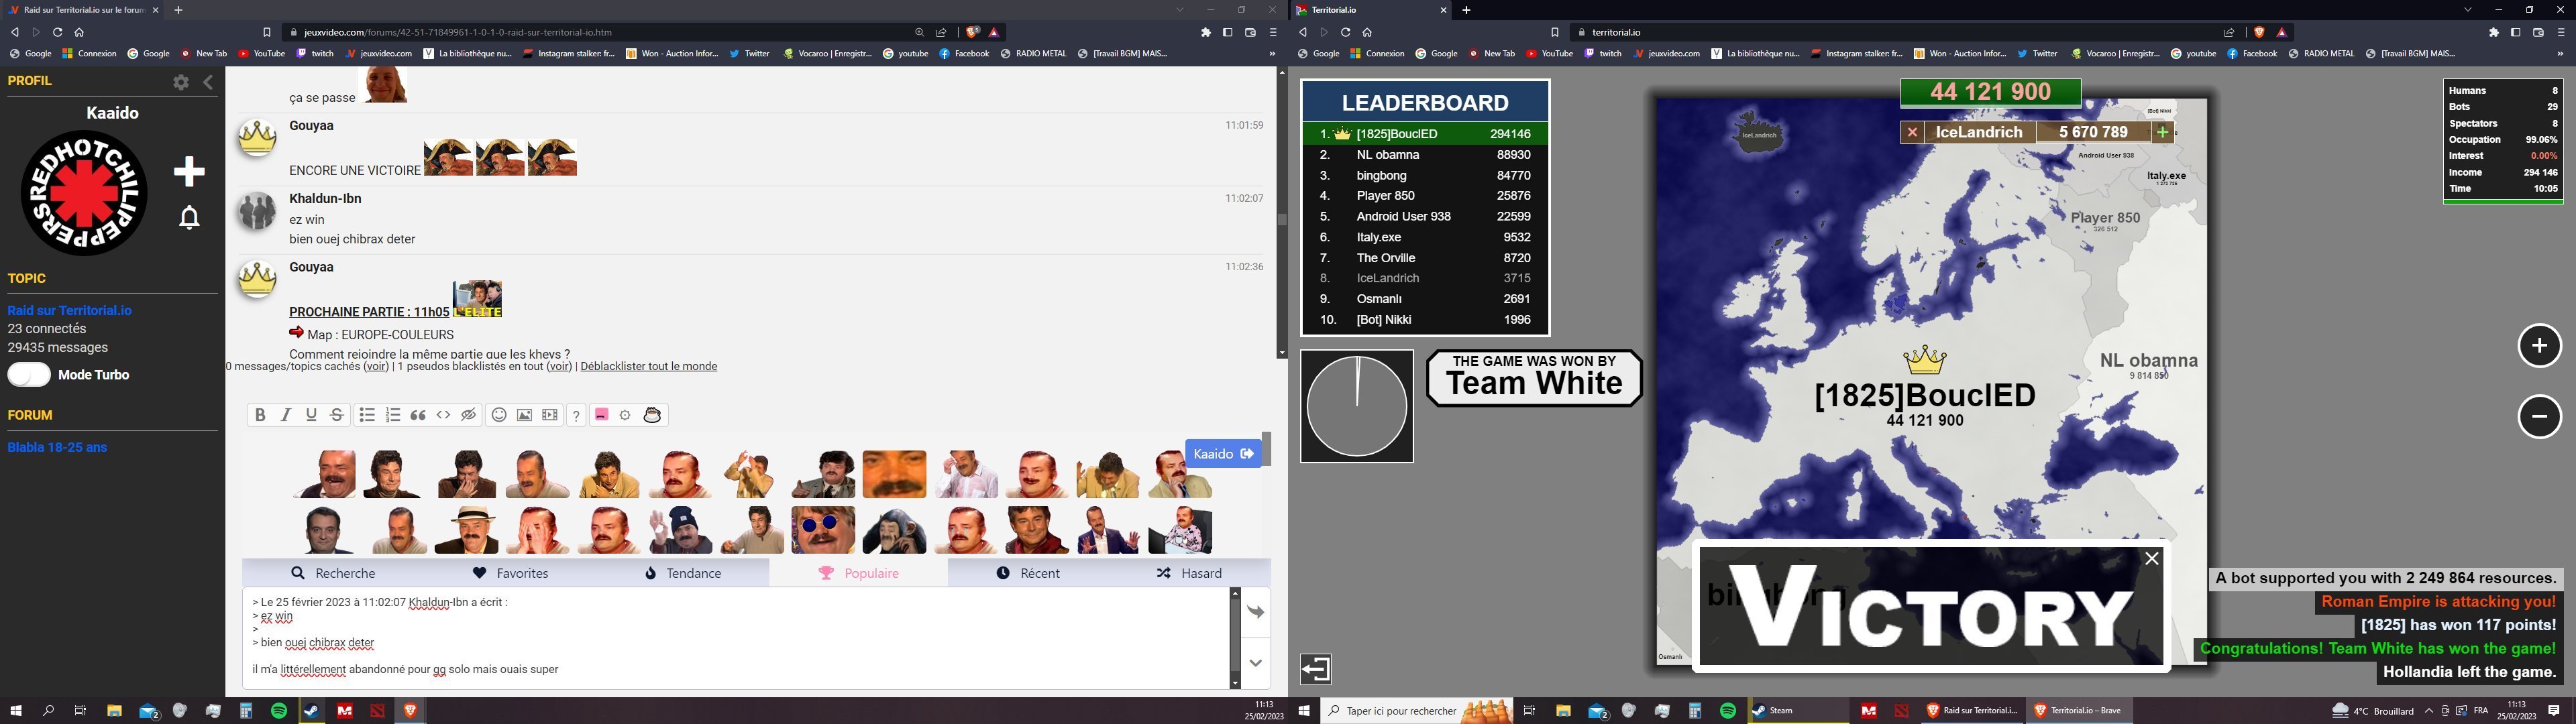Exit the game with the leave icon
The image size is (2576, 724).
click(1316, 668)
